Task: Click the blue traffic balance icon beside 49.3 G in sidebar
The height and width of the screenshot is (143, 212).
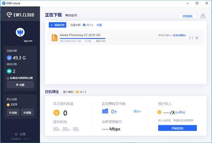Action: pos(9,58)
